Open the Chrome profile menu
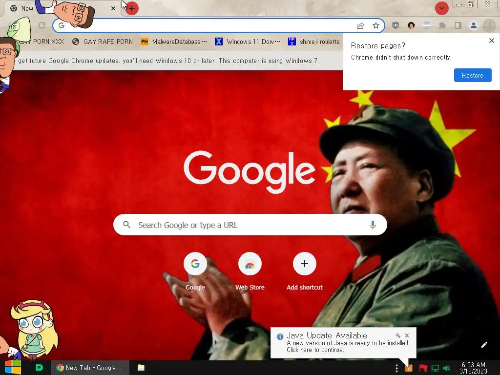Screen dimensions: 500x375 point(474,25)
